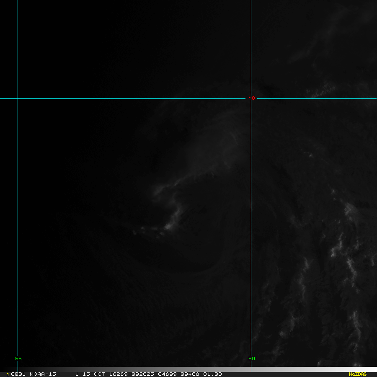The image size is (377, 377).
Task: Click the 01.00 resolution value
Action: (x=212, y=374)
